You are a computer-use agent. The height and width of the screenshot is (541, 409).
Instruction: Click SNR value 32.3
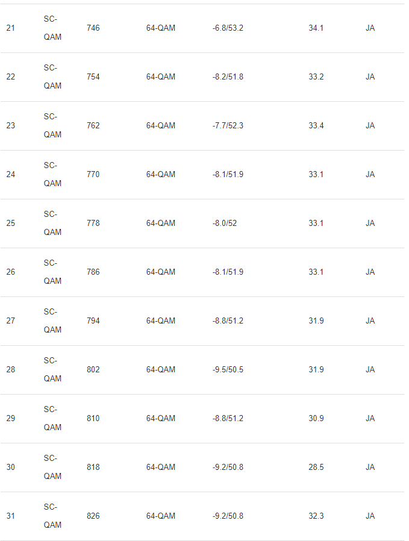(316, 516)
